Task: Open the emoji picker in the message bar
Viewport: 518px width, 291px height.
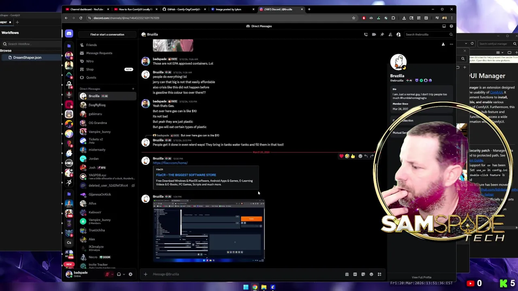Action: 371,274
